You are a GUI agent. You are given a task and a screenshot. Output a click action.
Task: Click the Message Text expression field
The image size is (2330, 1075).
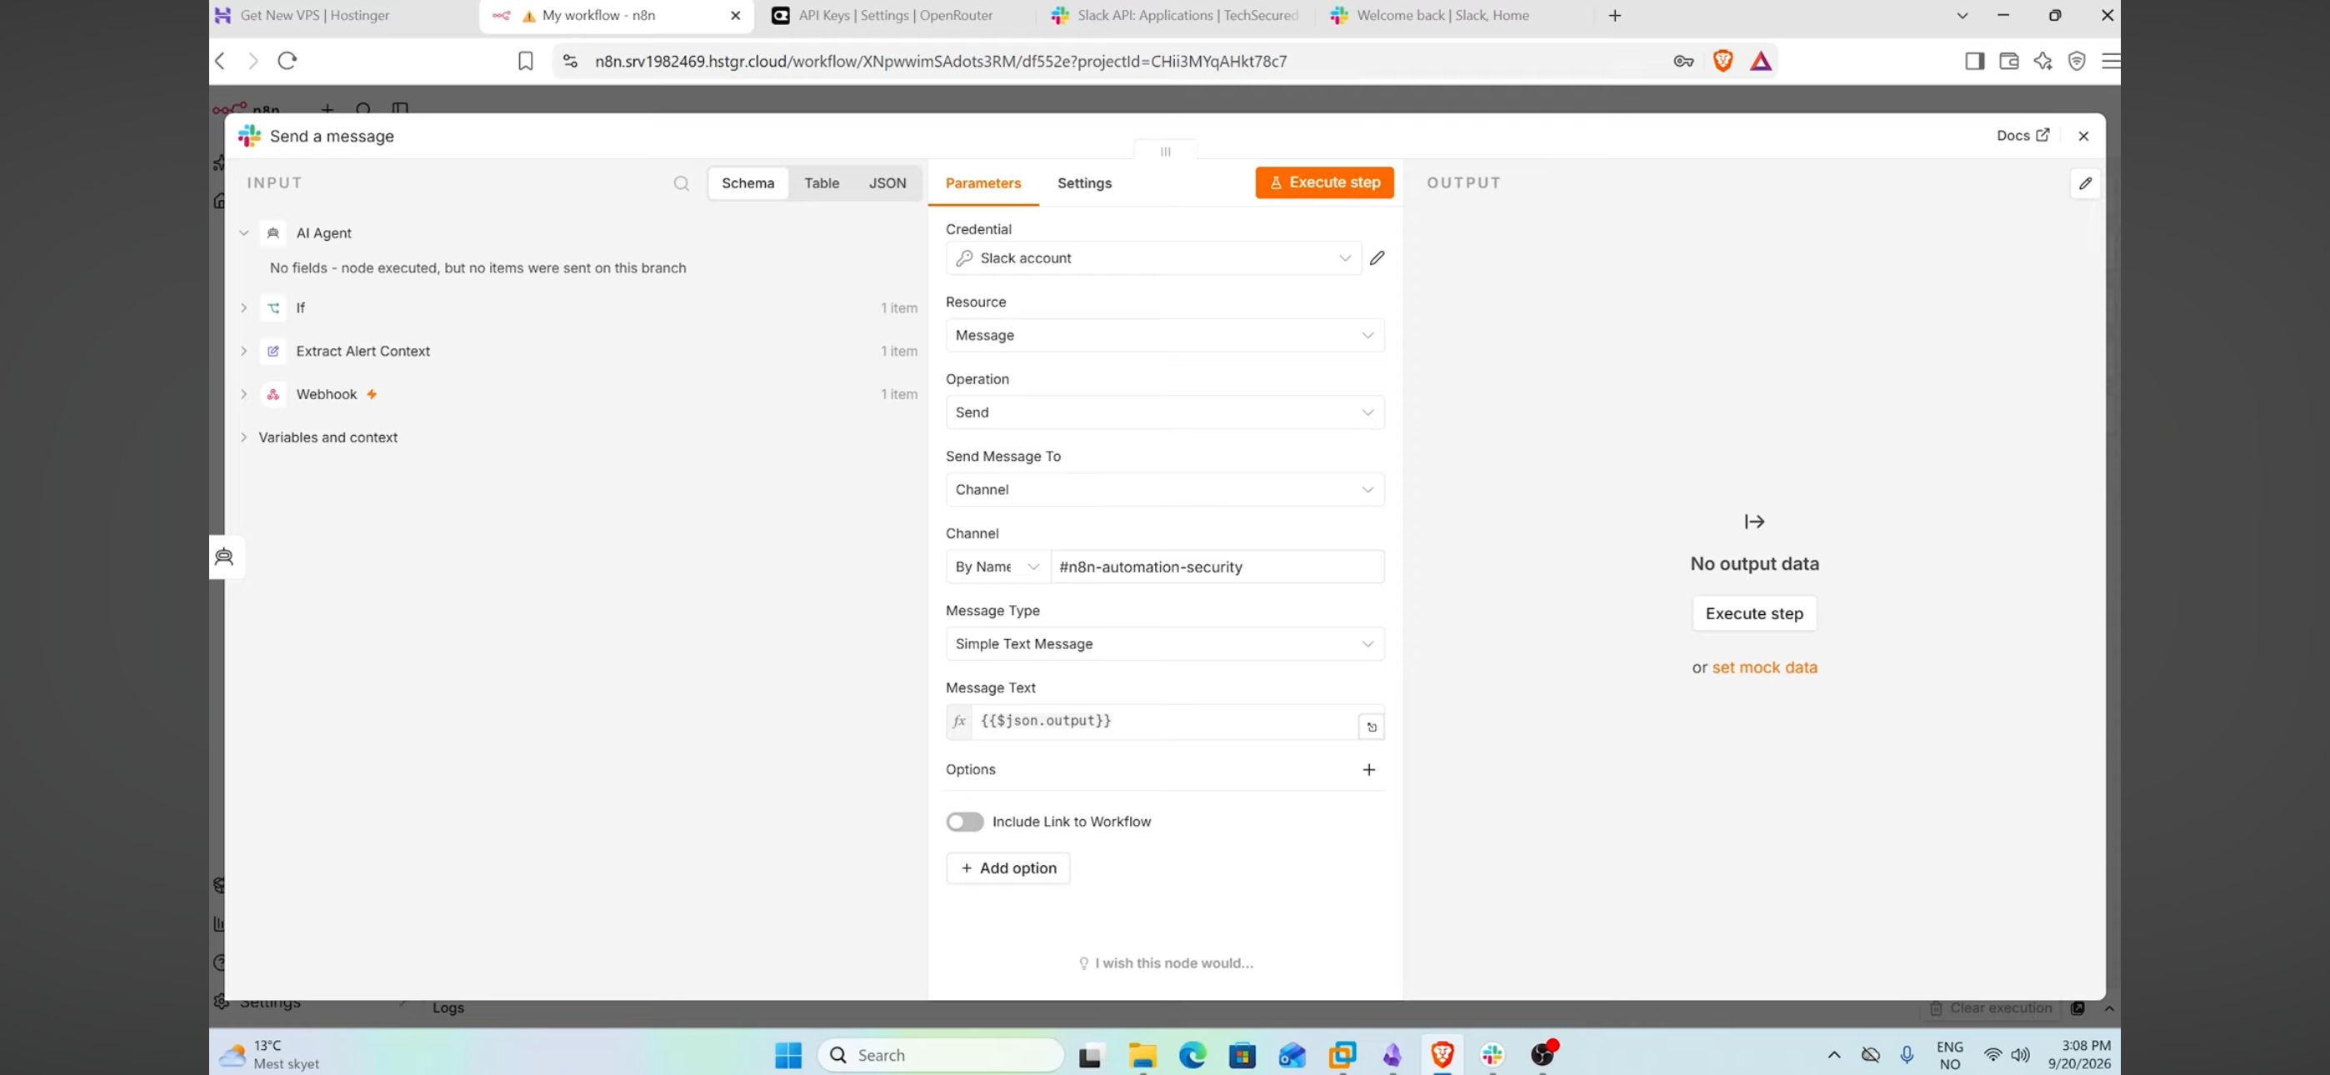tap(1164, 721)
